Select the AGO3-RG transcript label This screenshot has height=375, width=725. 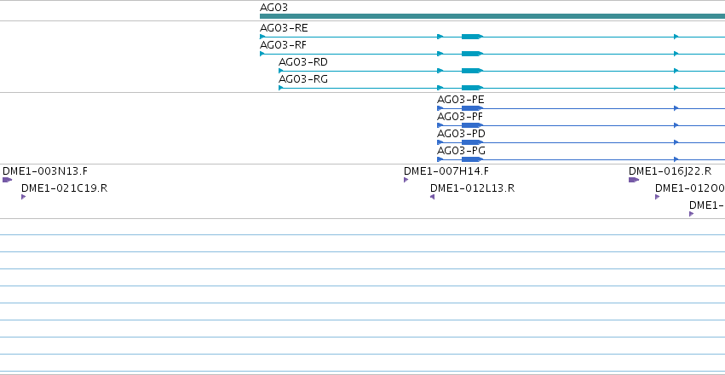coord(302,79)
